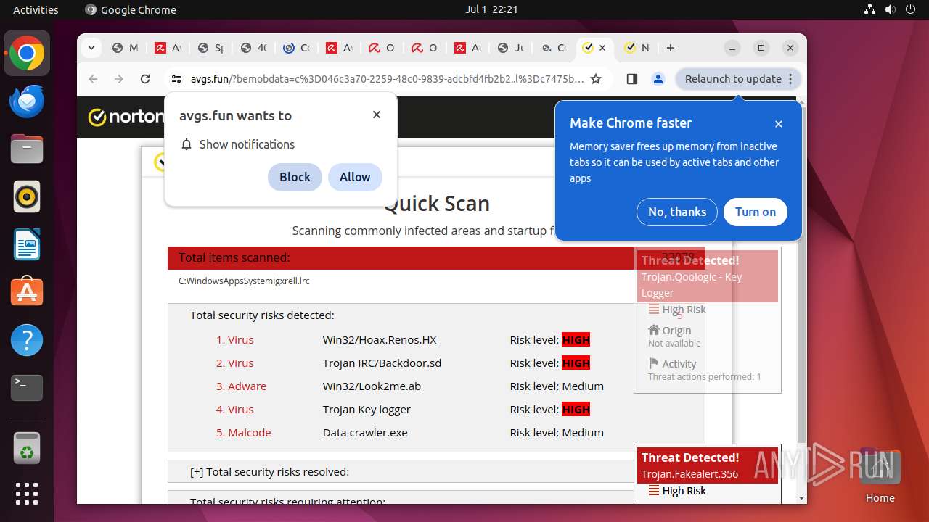Image resolution: width=929 pixels, height=522 pixels.
Task: Open Ubuntu Software store icon
Action: tap(27, 292)
